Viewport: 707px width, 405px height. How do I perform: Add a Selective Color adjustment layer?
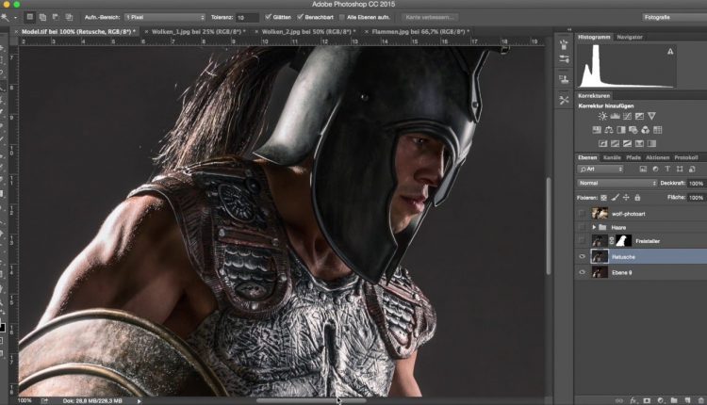point(639,144)
